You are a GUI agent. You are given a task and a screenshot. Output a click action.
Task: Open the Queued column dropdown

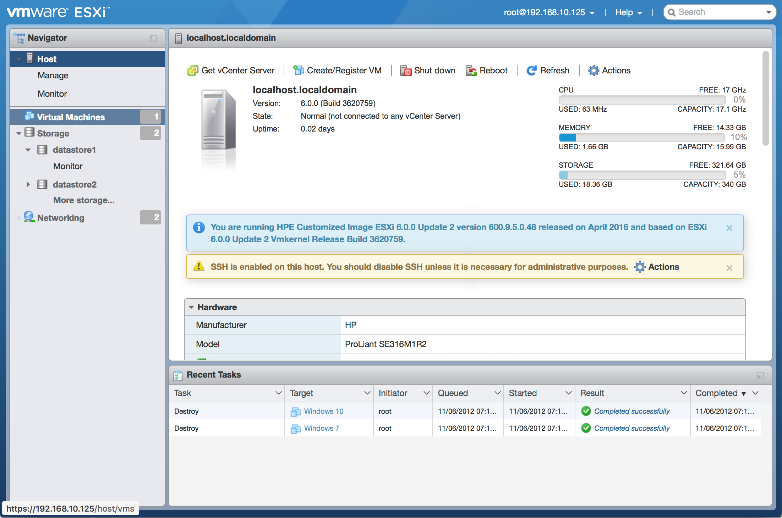497,393
